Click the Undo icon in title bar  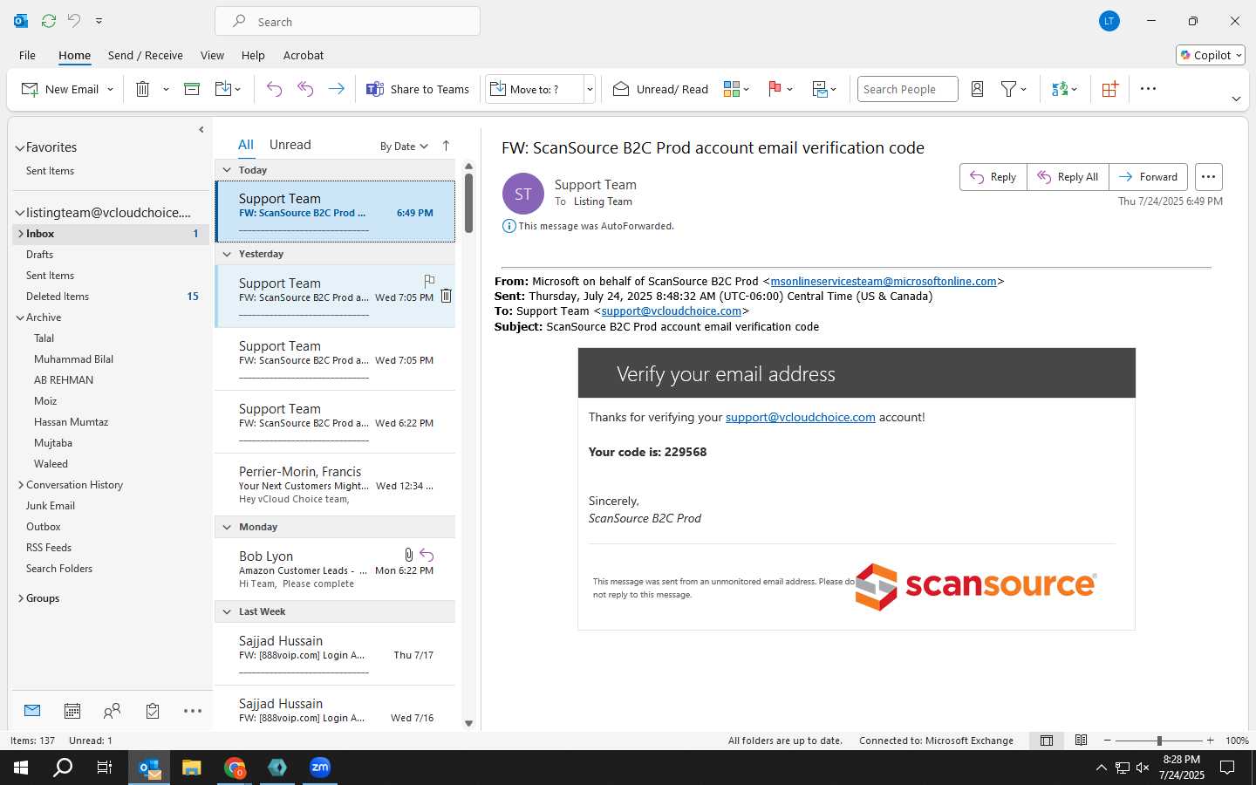[74, 20]
